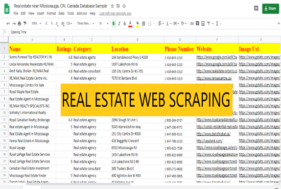The width and height of the screenshot is (281, 189).
Task: Open the zoom 100% dropdown
Action: coord(36,23)
